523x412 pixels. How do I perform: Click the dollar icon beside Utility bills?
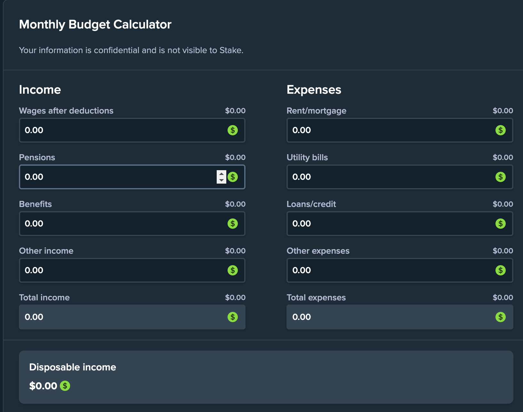pyautogui.click(x=500, y=177)
